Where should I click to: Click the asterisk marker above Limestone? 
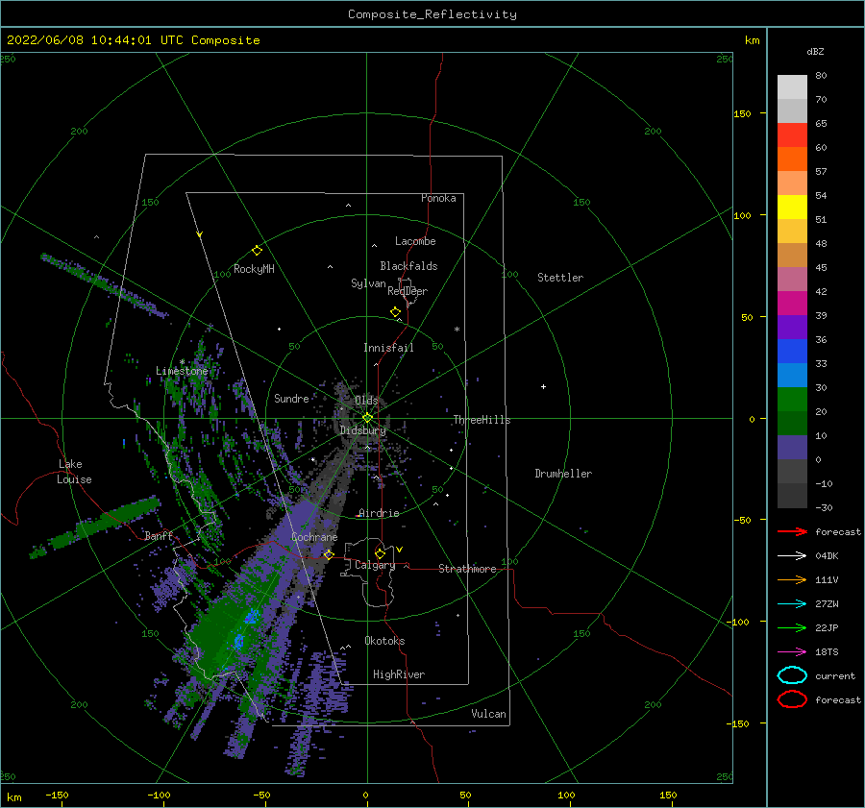coord(182,362)
